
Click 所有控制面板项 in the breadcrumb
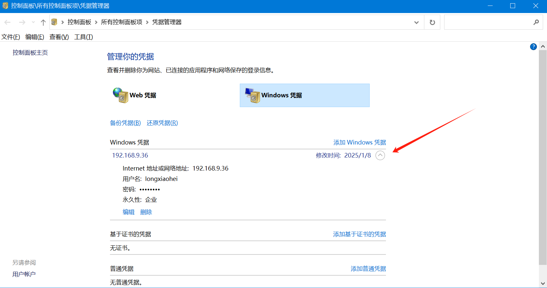point(122,22)
